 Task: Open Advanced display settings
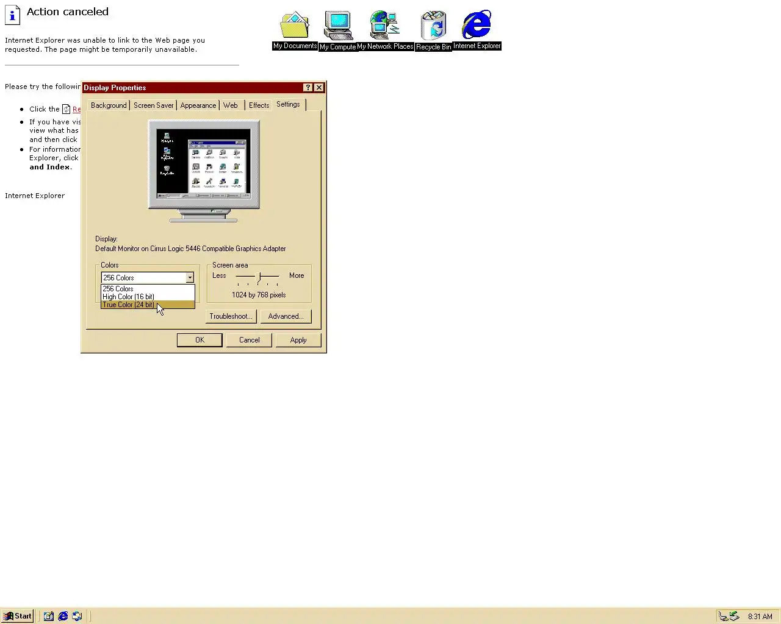[286, 316]
